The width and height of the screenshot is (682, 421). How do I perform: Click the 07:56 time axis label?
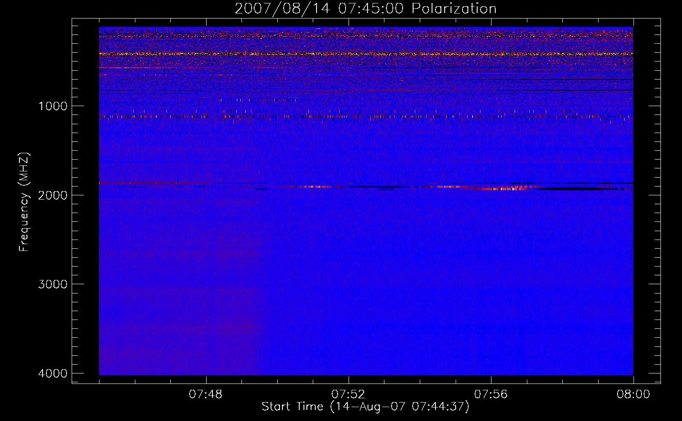tap(491, 394)
